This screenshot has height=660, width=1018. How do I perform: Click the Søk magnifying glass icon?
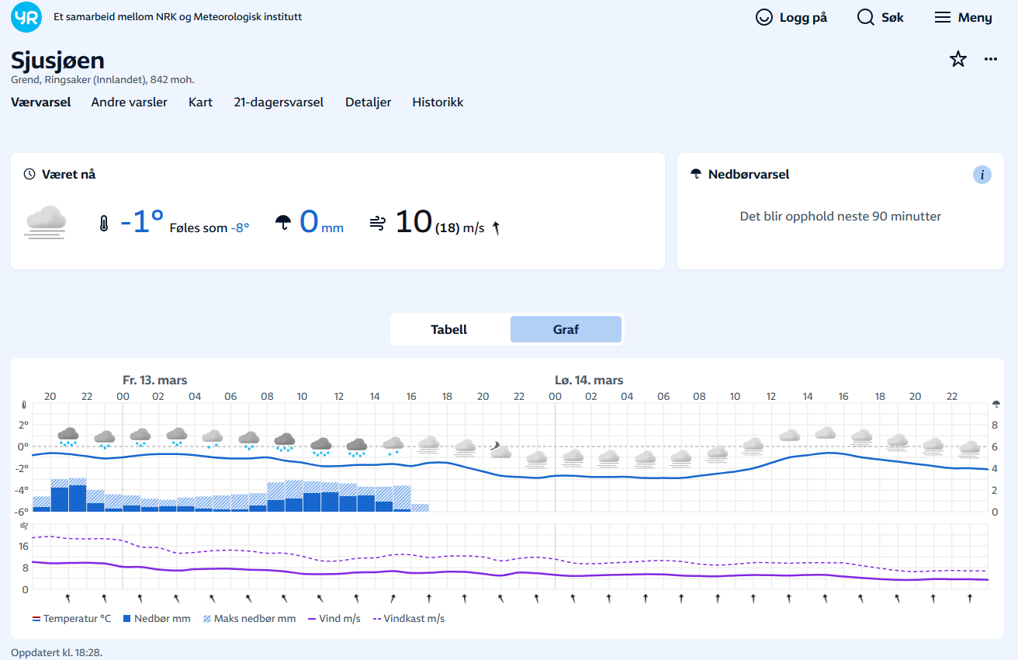[865, 17]
